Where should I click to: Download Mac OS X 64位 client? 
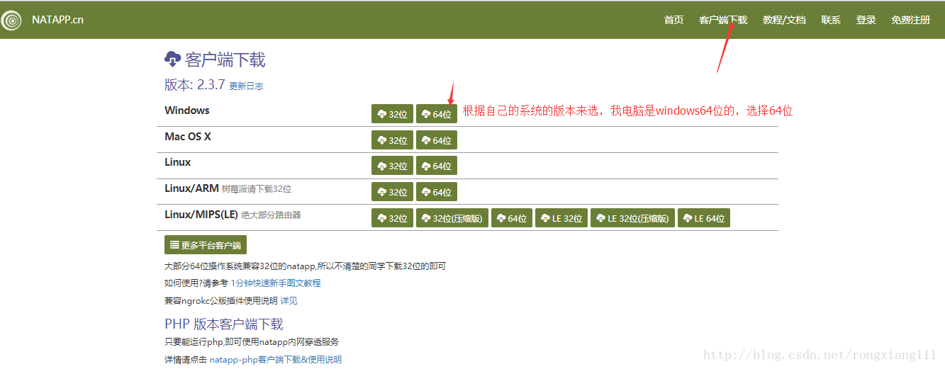point(437,140)
